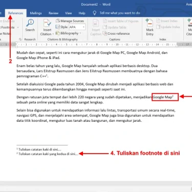Click the 'Citations & Bibliography' group label
Viewport: 192px width, 192px height.
(x=62, y=39)
